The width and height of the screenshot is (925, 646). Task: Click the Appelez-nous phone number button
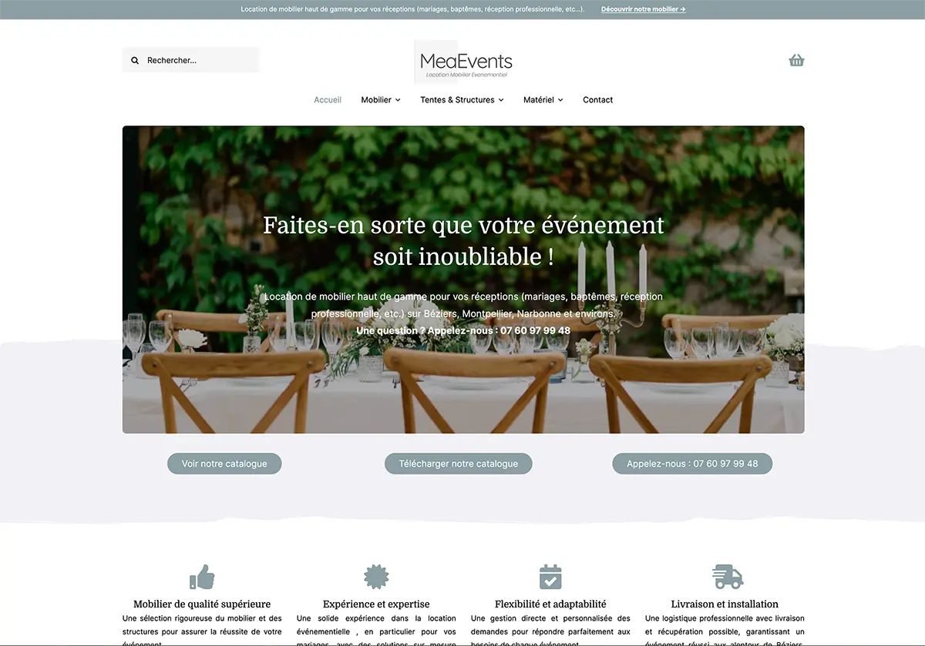click(692, 464)
